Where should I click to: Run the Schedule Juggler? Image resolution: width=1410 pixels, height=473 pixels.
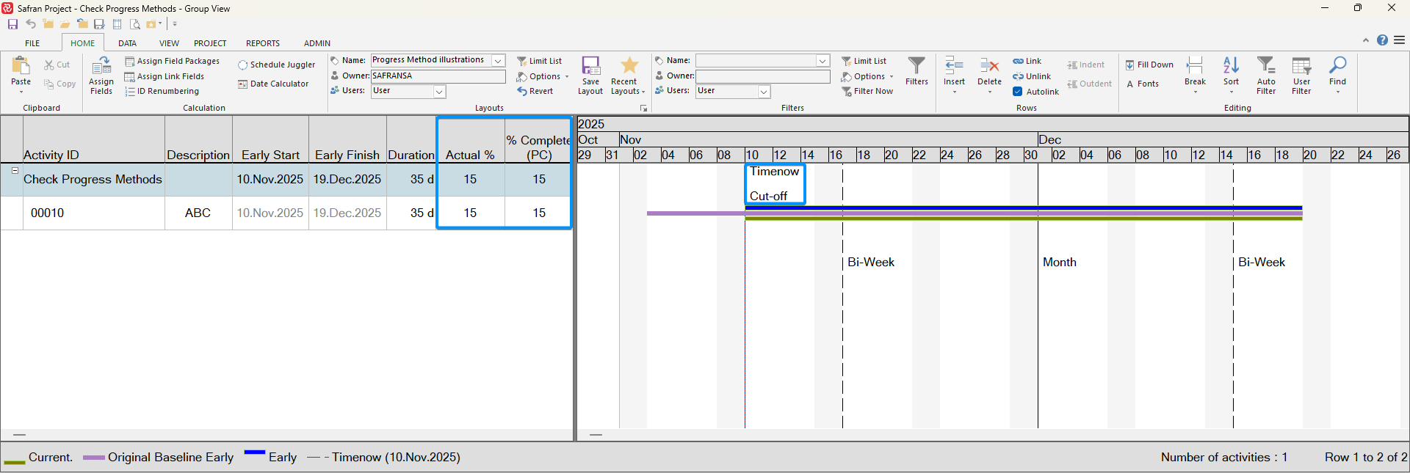coord(277,65)
